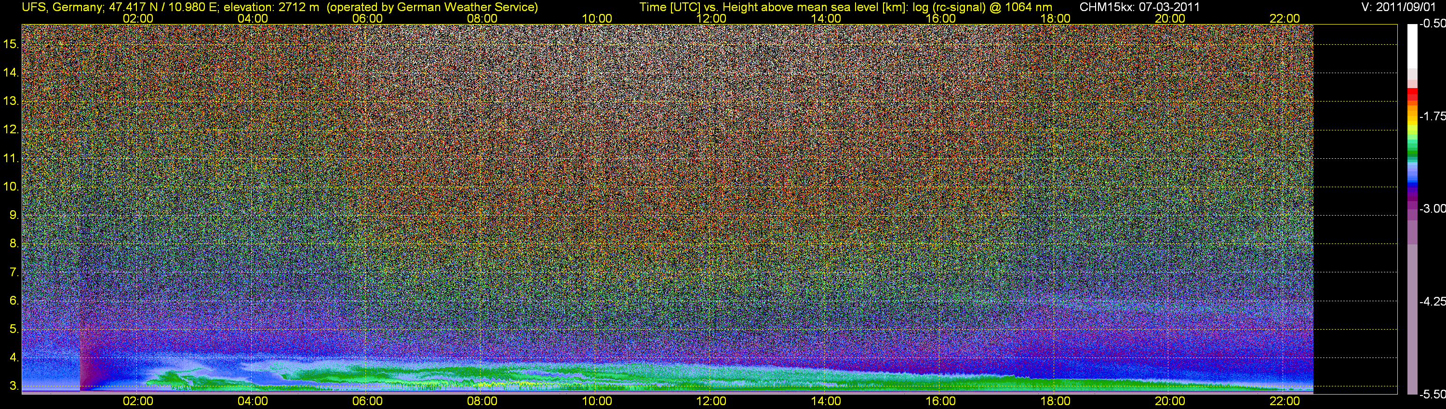Click the -5.50 color scale value
This screenshot has width=1446, height=409.
tap(1433, 394)
